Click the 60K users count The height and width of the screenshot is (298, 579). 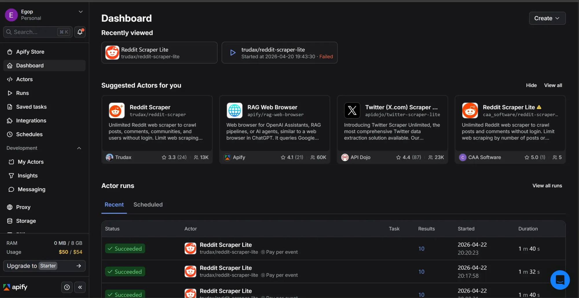pos(318,157)
